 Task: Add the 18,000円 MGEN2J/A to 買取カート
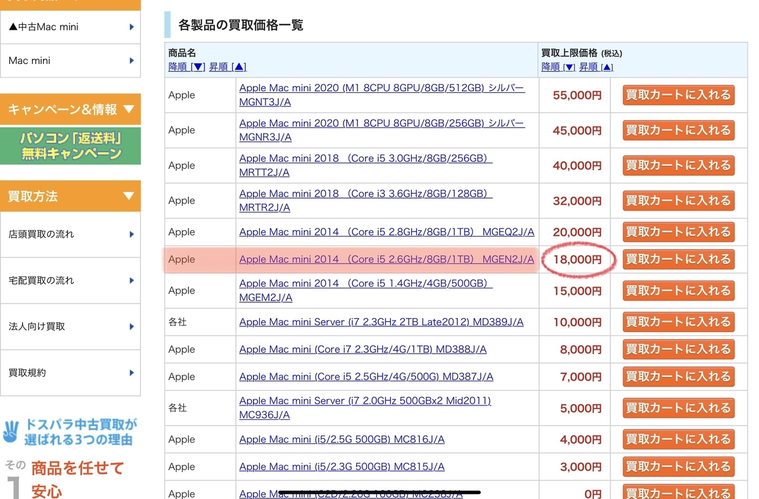pyautogui.click(x=678, y=259)
